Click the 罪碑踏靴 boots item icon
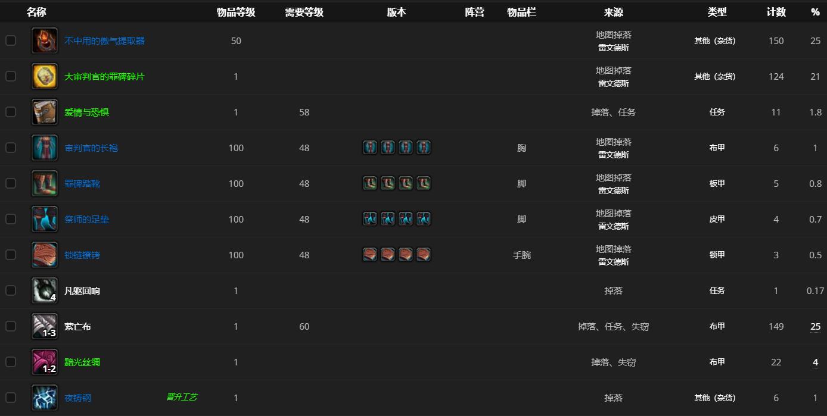 [45, 183]
